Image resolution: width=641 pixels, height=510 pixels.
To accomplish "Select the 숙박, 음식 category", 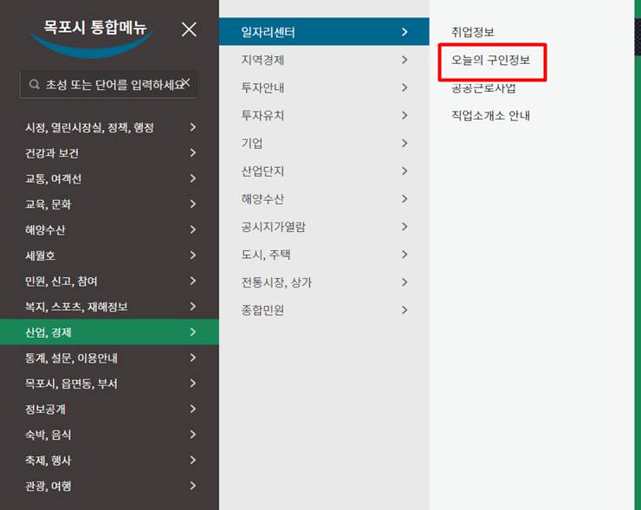I will click(x=109, y=435).
